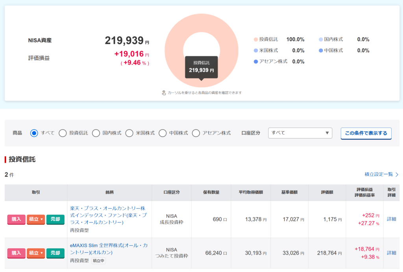403x272 pixels.
Task: Click 購入 for 楽天・プラス・オールカントリー fund
Action: point(16,219)
